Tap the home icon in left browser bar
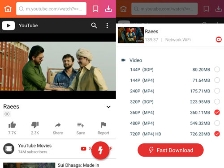This screenshot has width=224, height=168. pyautogui.click(x=8, y=9)
